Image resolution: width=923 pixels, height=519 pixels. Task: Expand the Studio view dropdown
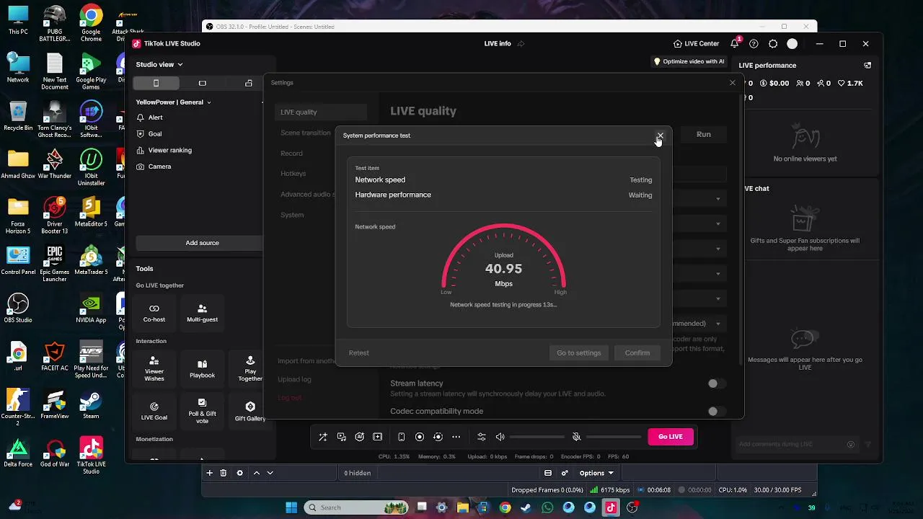tap(159, 64)
